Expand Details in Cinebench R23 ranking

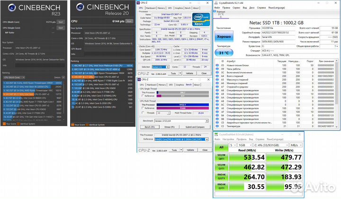[63, 78]
